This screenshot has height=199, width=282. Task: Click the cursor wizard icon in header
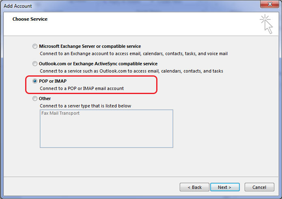click(x=266, y=24)
